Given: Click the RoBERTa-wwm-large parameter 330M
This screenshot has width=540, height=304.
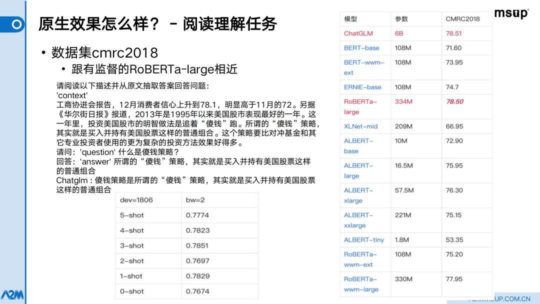Looking at the screenshot, I should click(x=403, y=279).
